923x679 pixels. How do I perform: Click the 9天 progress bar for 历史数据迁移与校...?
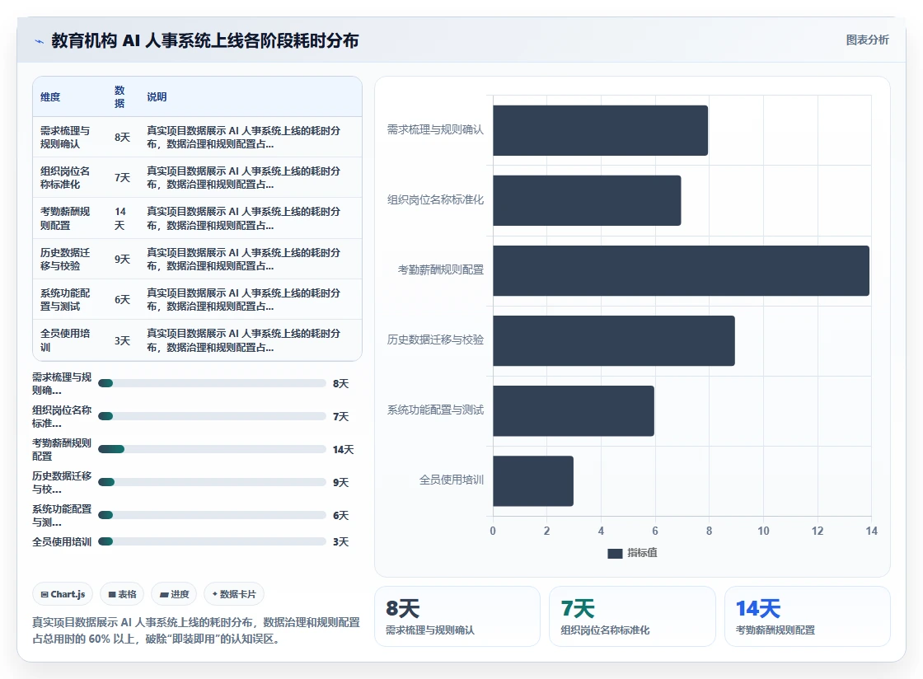pos(212,483)
